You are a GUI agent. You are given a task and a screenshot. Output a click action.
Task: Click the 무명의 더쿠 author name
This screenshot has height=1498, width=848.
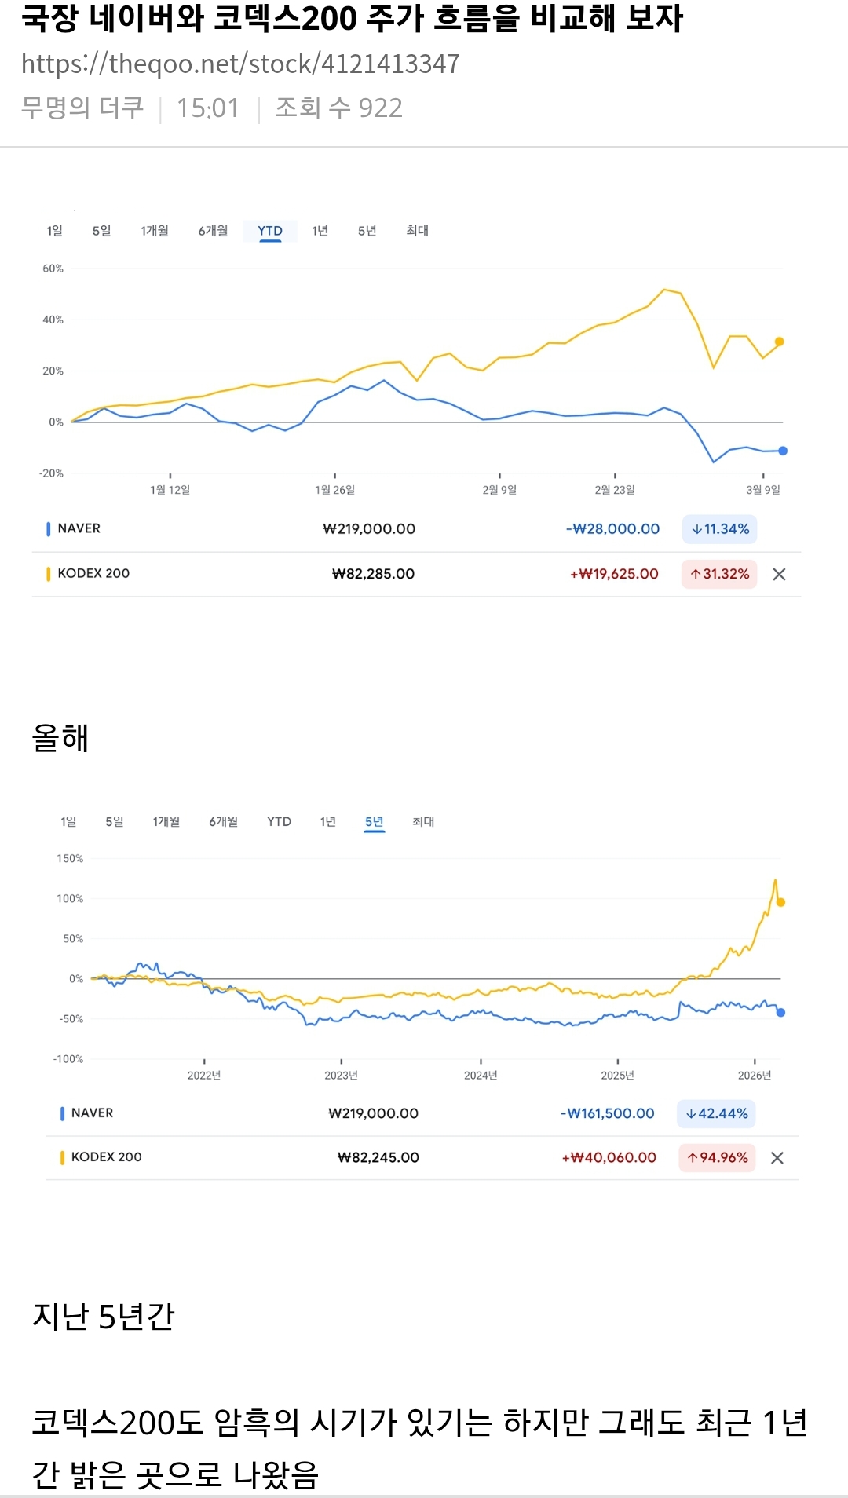82,108
